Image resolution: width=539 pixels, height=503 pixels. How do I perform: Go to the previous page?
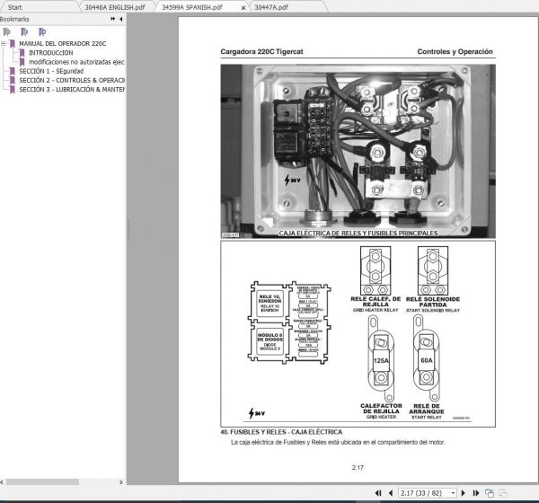click(391, 493)
